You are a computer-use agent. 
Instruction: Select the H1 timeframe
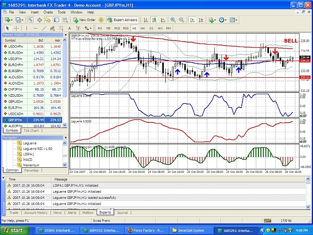(134, 29)
